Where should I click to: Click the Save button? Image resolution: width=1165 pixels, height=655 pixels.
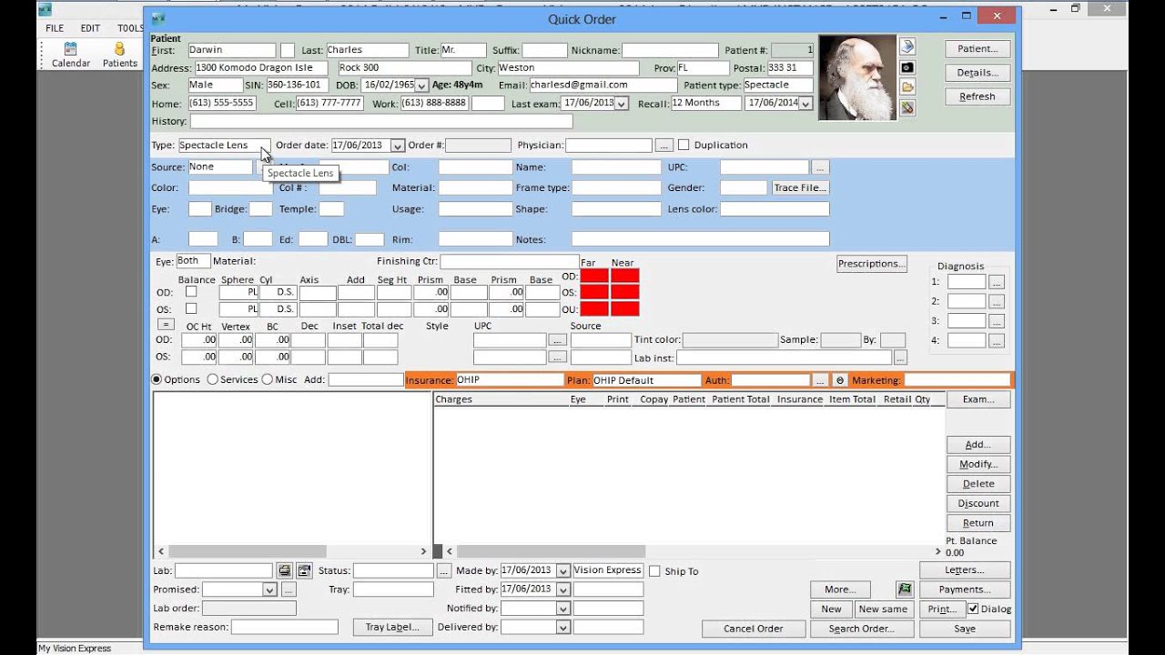[x=965, y=629]
